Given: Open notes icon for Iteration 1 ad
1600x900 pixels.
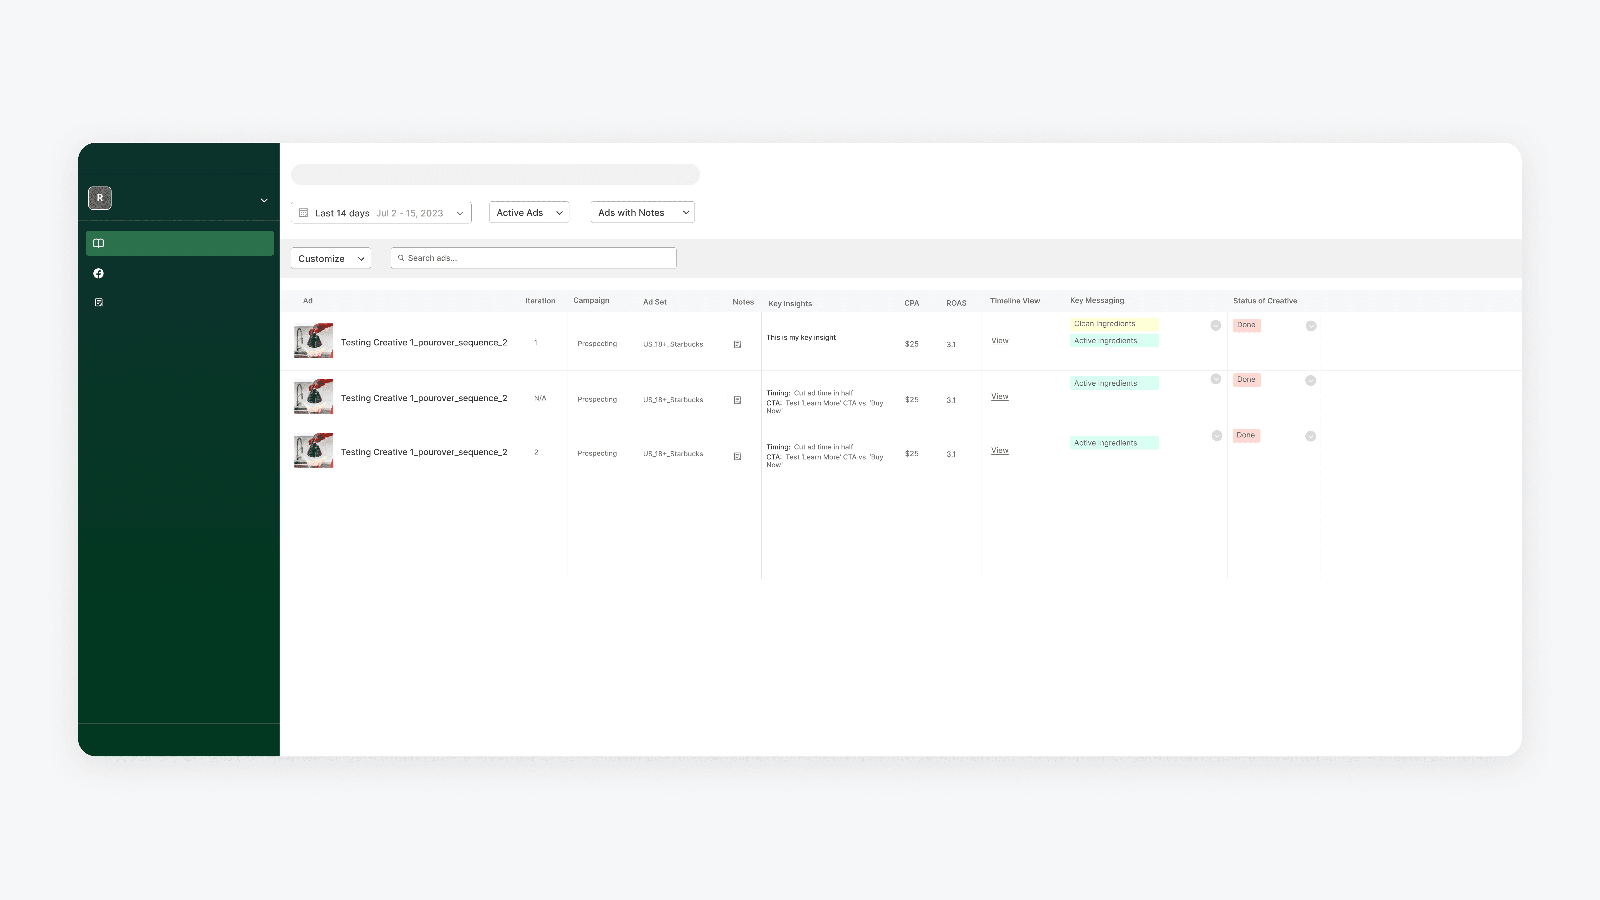Looking at the screenshot, I should [x=737, y=344].
